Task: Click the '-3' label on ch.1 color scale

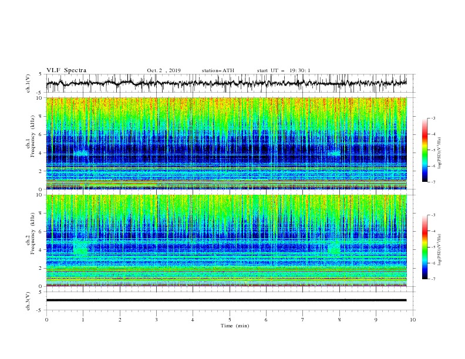Action: coord(433,118)
